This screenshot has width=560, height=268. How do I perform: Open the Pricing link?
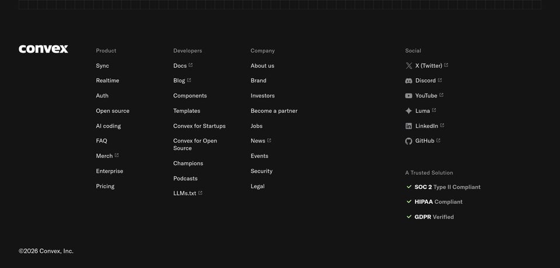coord(106,186)
